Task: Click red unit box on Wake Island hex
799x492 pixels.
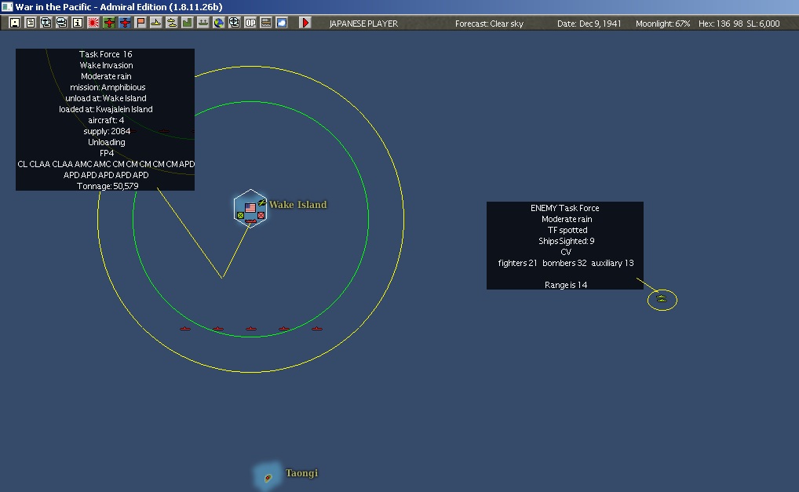Action: tap(261, 216)
